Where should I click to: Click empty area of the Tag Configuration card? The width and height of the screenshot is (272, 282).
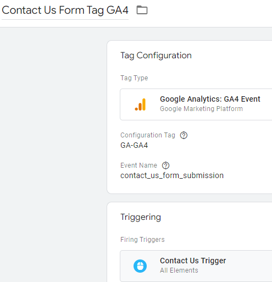tap(229, 156)
